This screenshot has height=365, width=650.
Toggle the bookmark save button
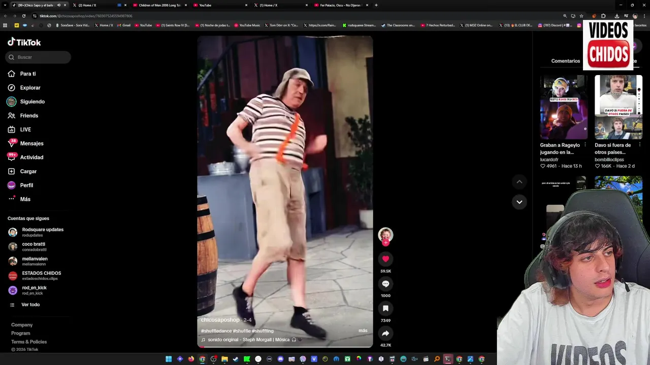coord(385,308)
